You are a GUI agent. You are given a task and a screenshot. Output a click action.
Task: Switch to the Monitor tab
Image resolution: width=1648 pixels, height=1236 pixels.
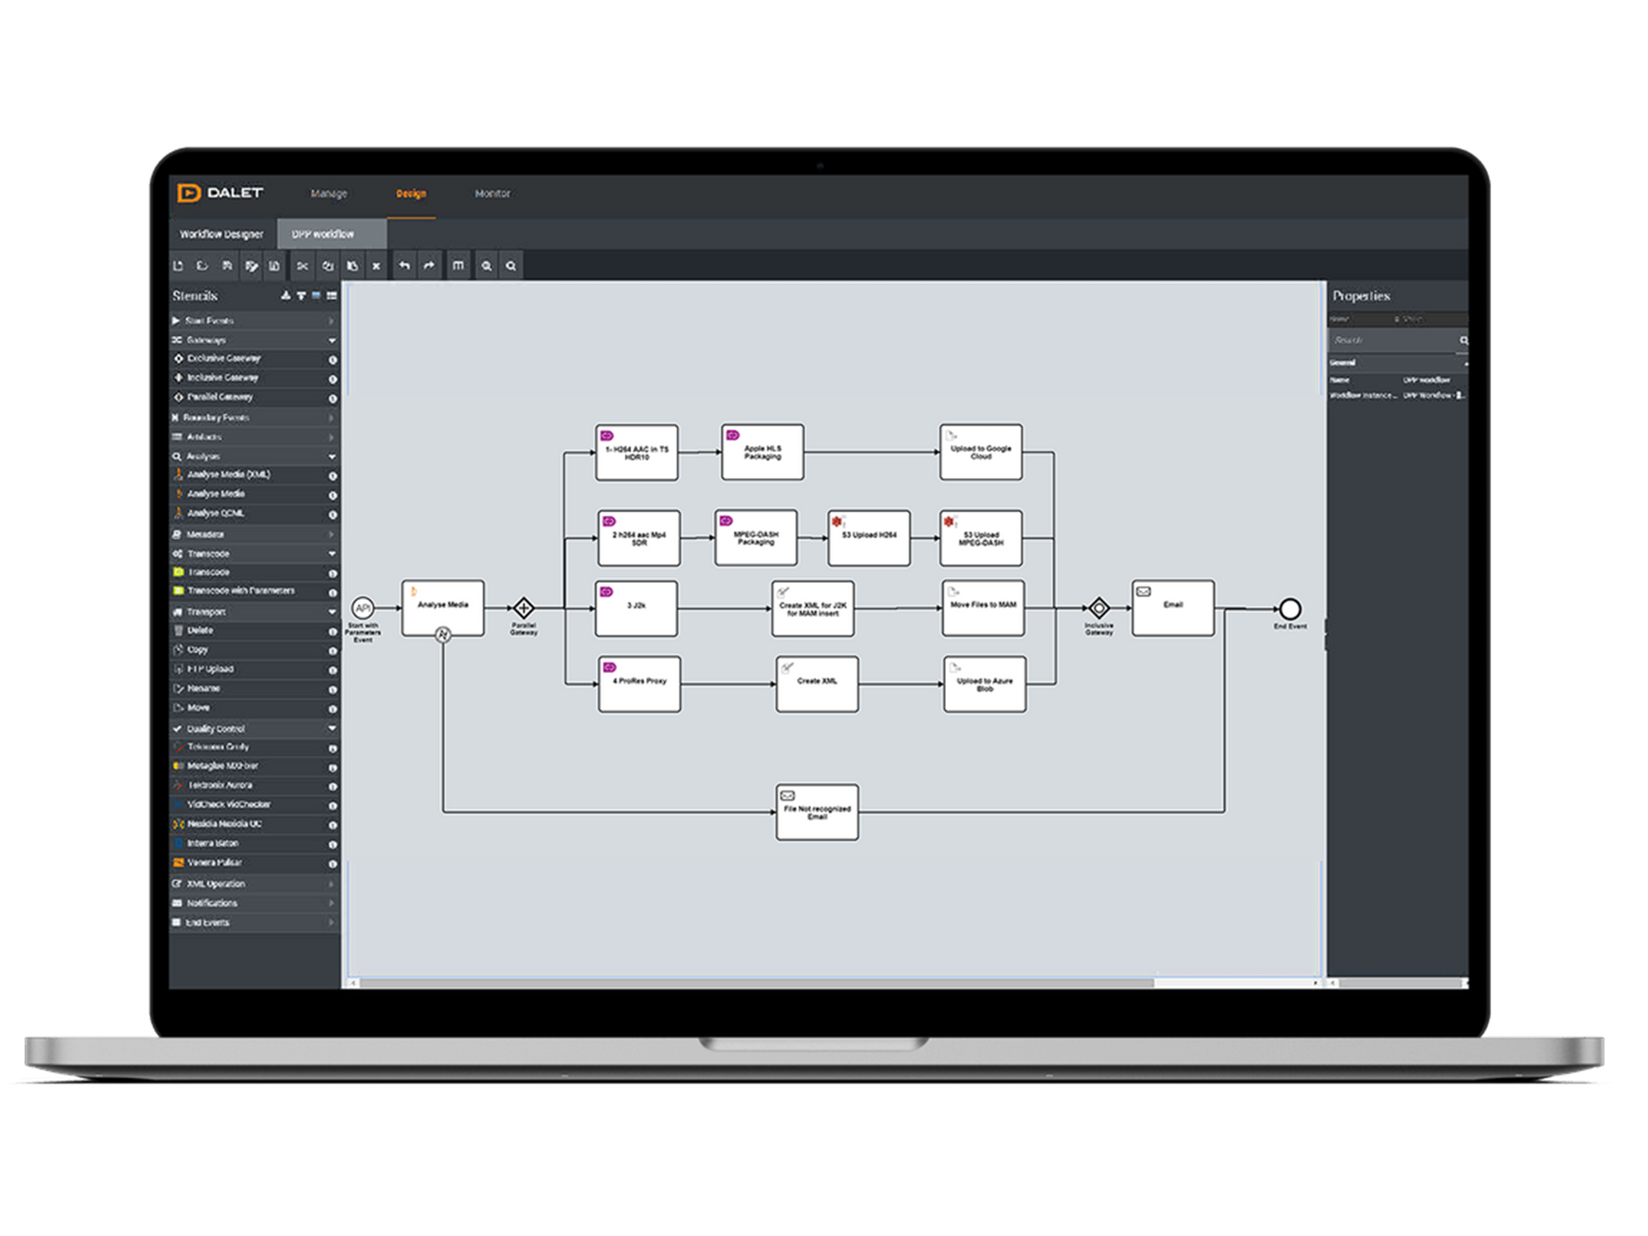[492, 194]
